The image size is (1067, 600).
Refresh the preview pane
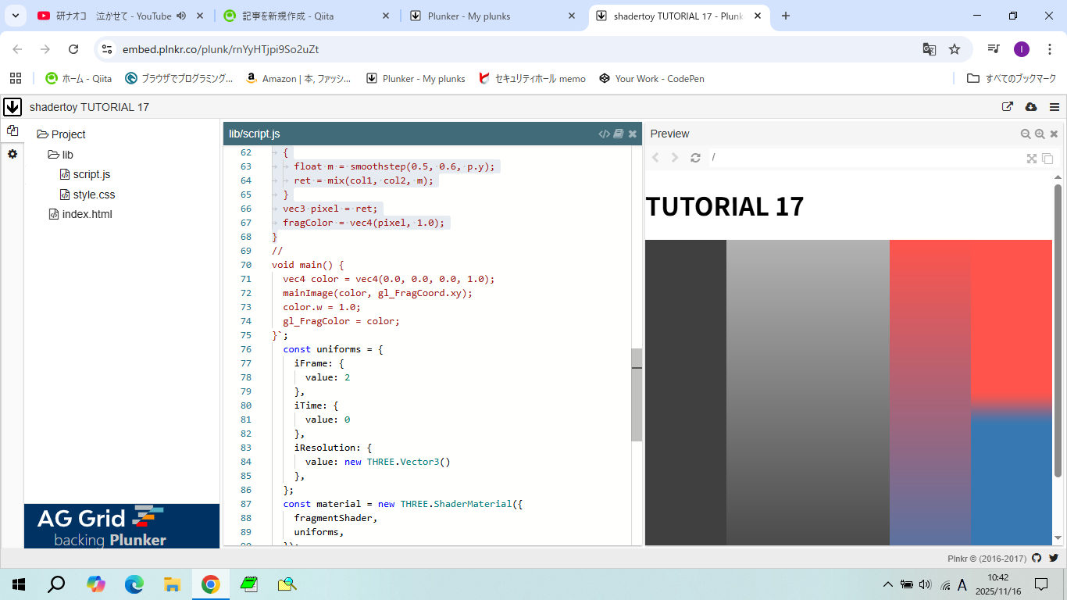[695, 158]
